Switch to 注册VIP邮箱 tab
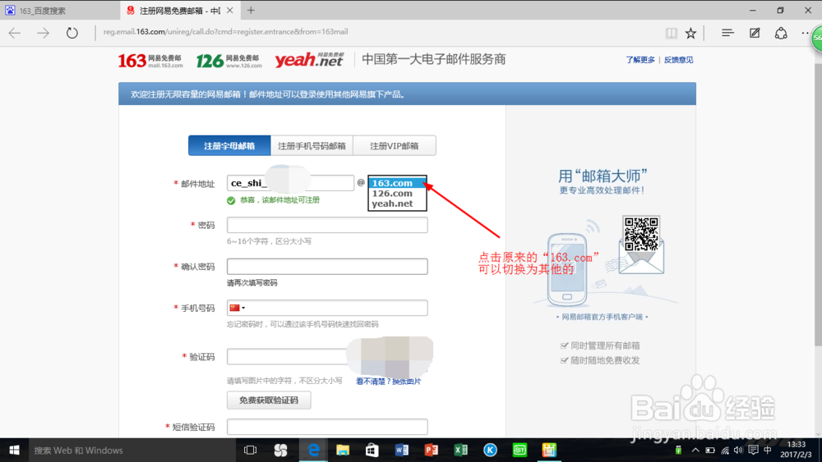The height and width of the screenshot is (462, 822). [395, 146]
